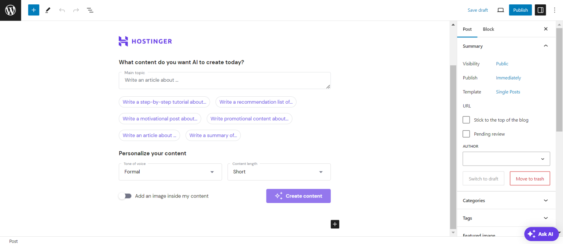
Task: Click inside the Main topic text field
Action: 224,80
